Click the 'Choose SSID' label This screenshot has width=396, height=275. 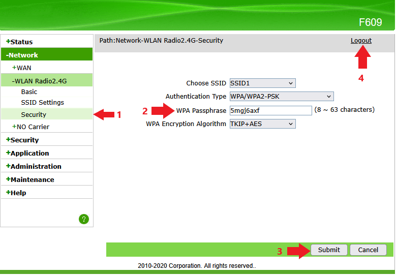click(206, 83)
